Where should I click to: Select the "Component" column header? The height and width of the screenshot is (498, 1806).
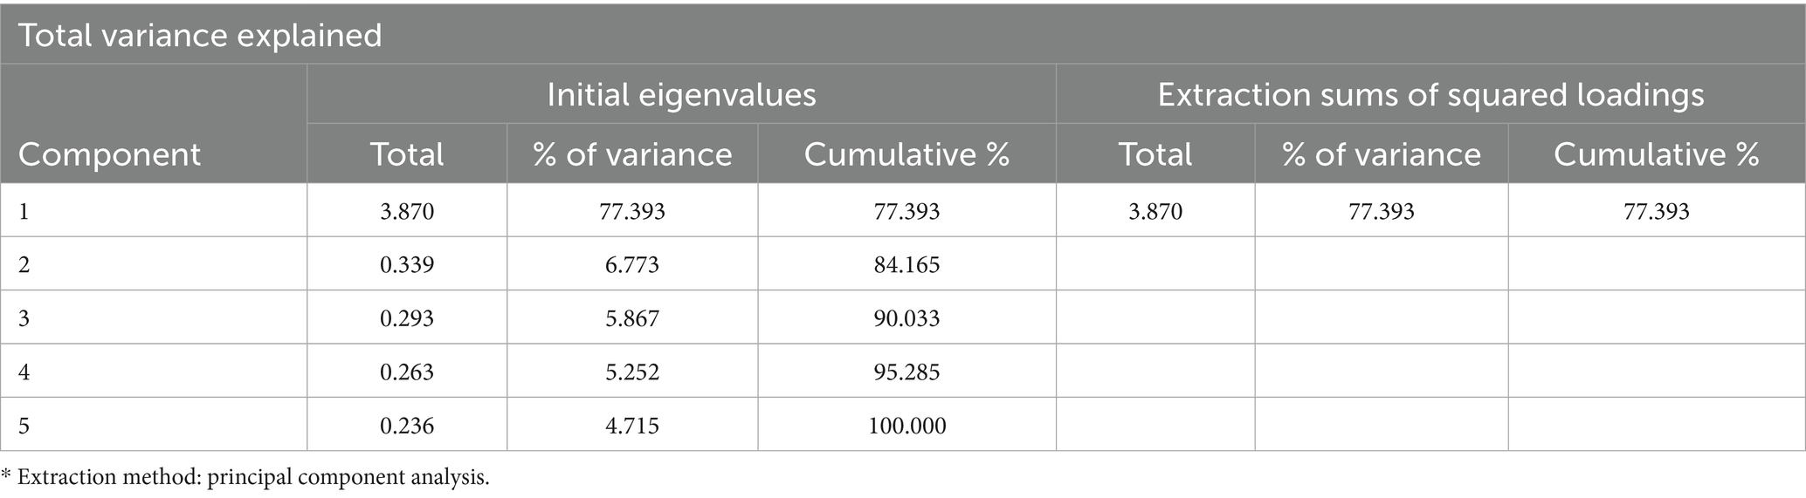(109, 154)
